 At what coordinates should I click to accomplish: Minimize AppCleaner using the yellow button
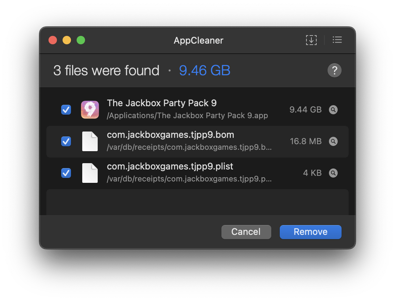click(67, 40)
